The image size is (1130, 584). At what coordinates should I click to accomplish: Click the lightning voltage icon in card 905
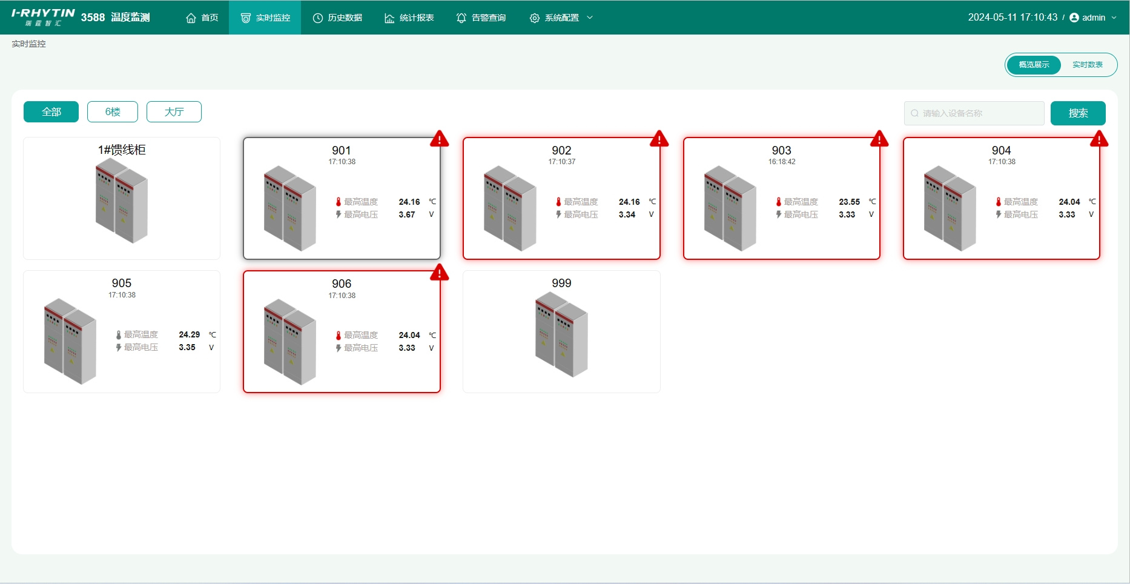[x=119, y=348]
